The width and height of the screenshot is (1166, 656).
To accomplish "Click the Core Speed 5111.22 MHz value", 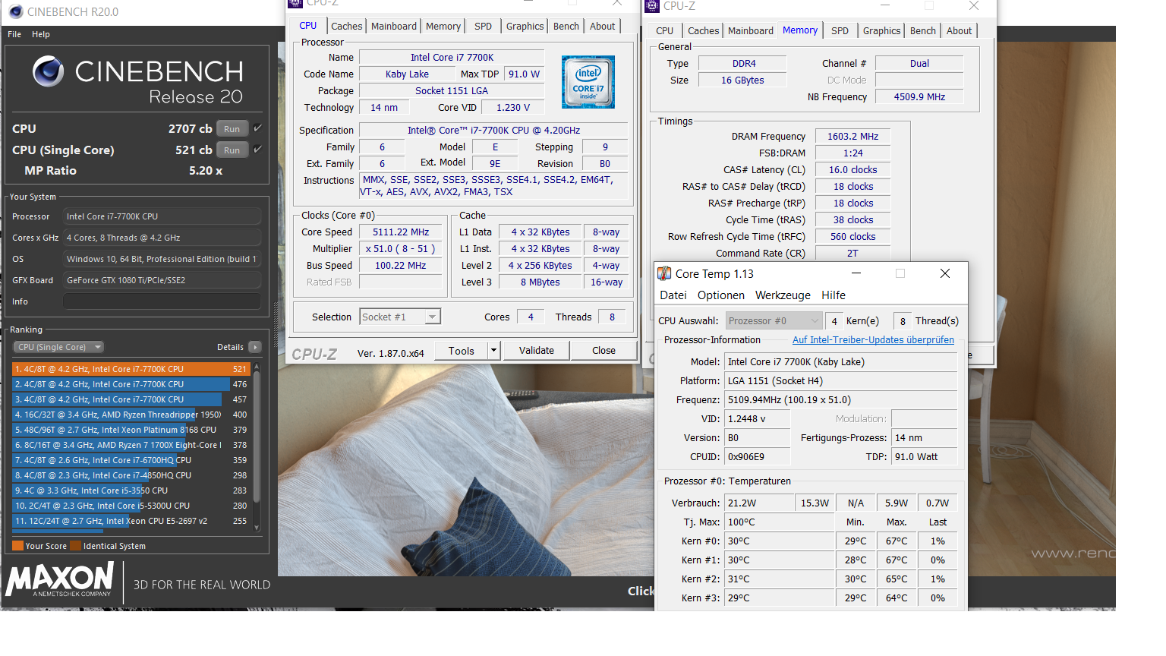I will 401,232.
